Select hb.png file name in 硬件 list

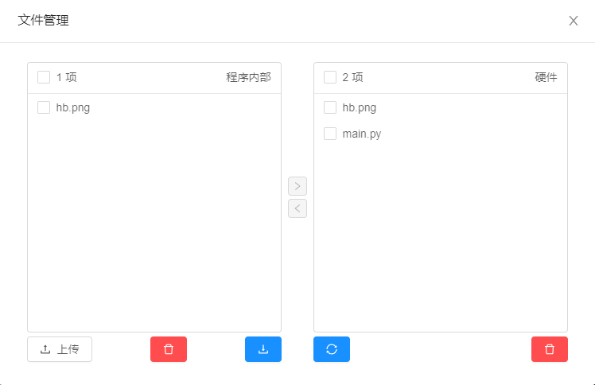359,107
